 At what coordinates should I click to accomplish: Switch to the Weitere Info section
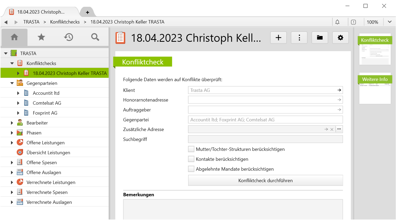pyautogui.click(x=375, y=79)
